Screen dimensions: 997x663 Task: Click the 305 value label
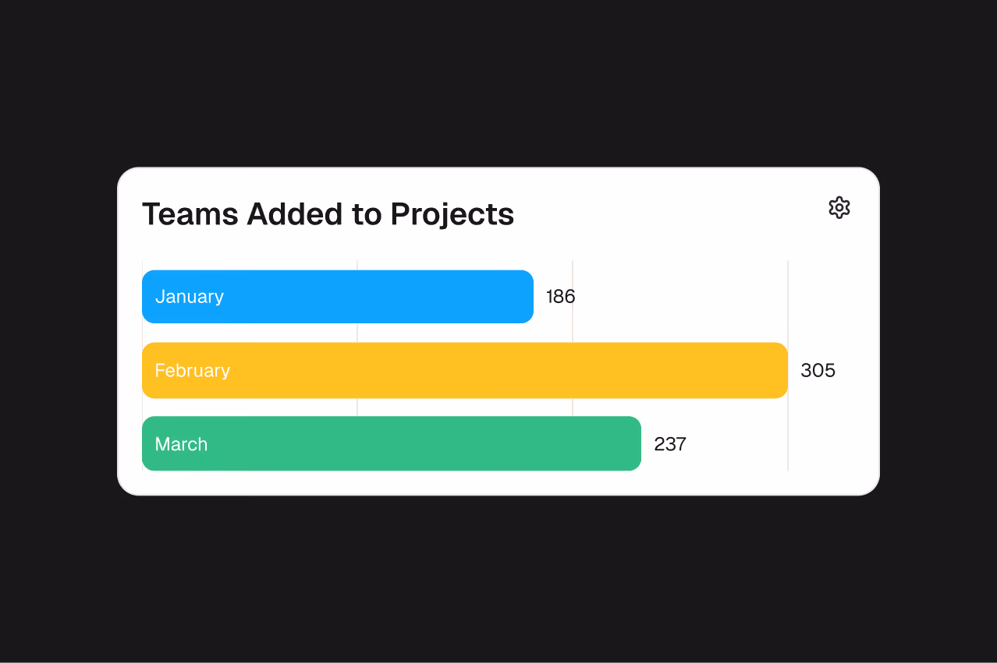click(x=818, y=370)
